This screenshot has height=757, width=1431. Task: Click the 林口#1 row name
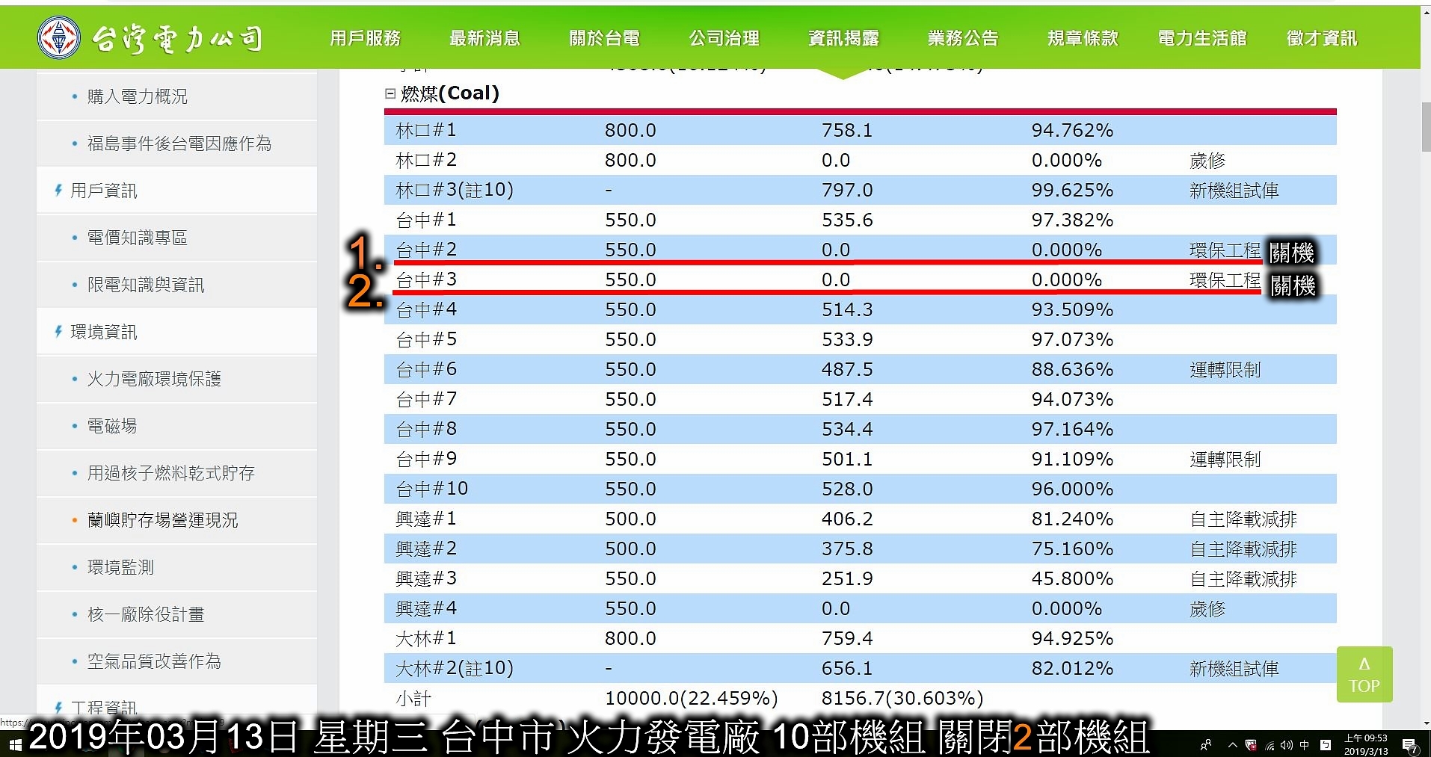pos(426,130)
